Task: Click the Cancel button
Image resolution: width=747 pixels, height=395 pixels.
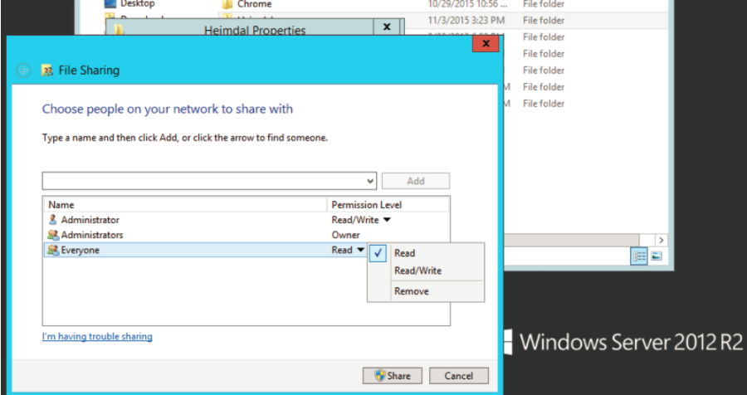Action: 458,375
